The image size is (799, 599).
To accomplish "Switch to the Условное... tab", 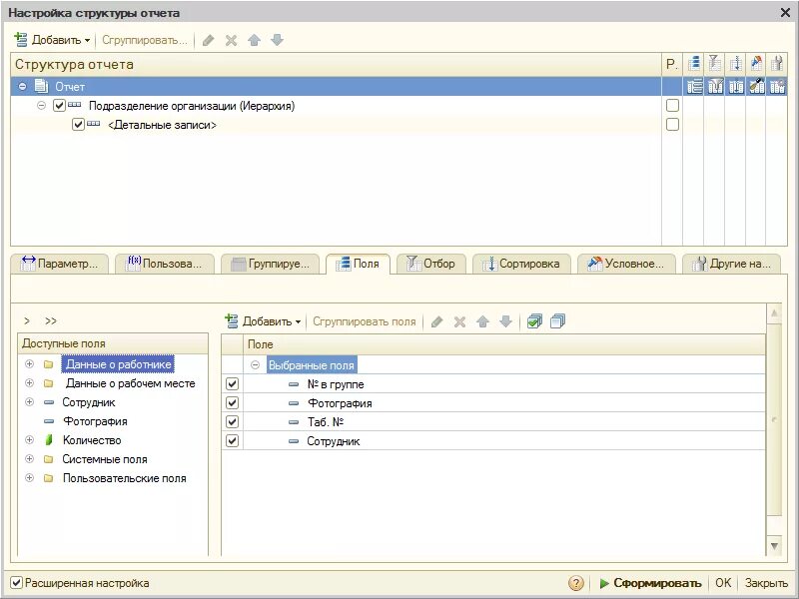I will pos(626,264).
